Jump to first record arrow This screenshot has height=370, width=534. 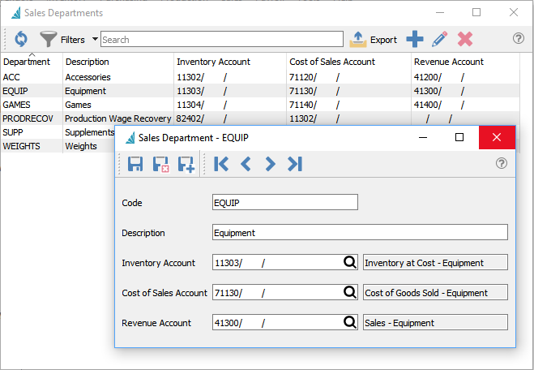pos(220,164)
